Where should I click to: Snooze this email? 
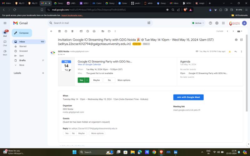pyautogui.click(x=87, y=31)
